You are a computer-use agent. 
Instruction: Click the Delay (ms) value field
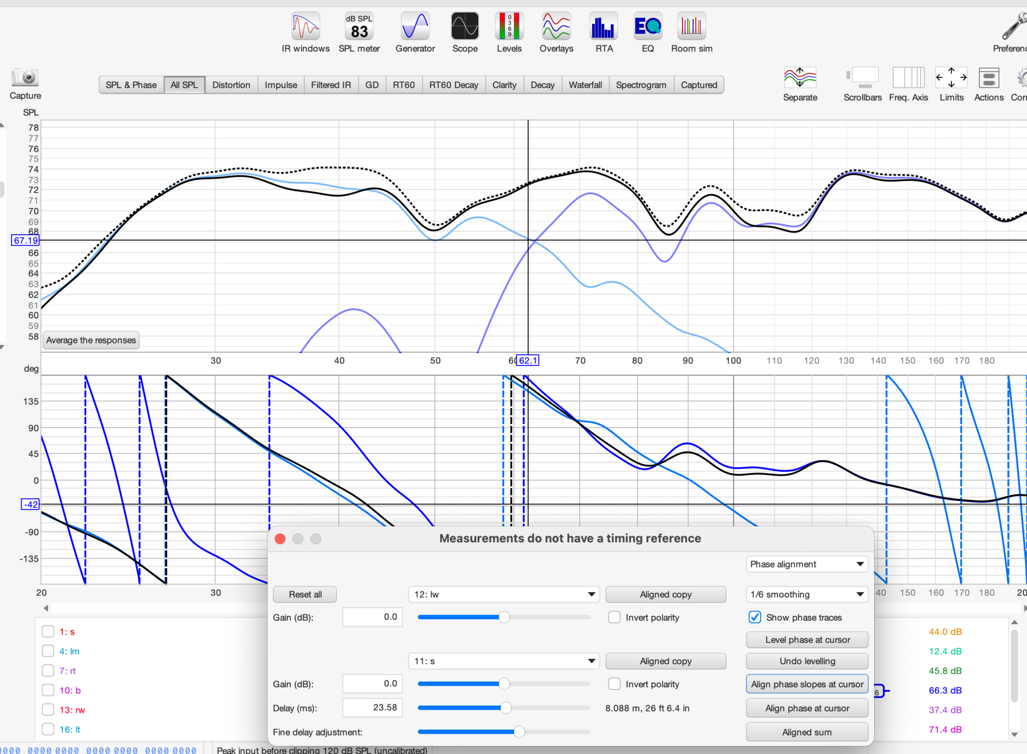pyautogui.click(x=372, y=708)
